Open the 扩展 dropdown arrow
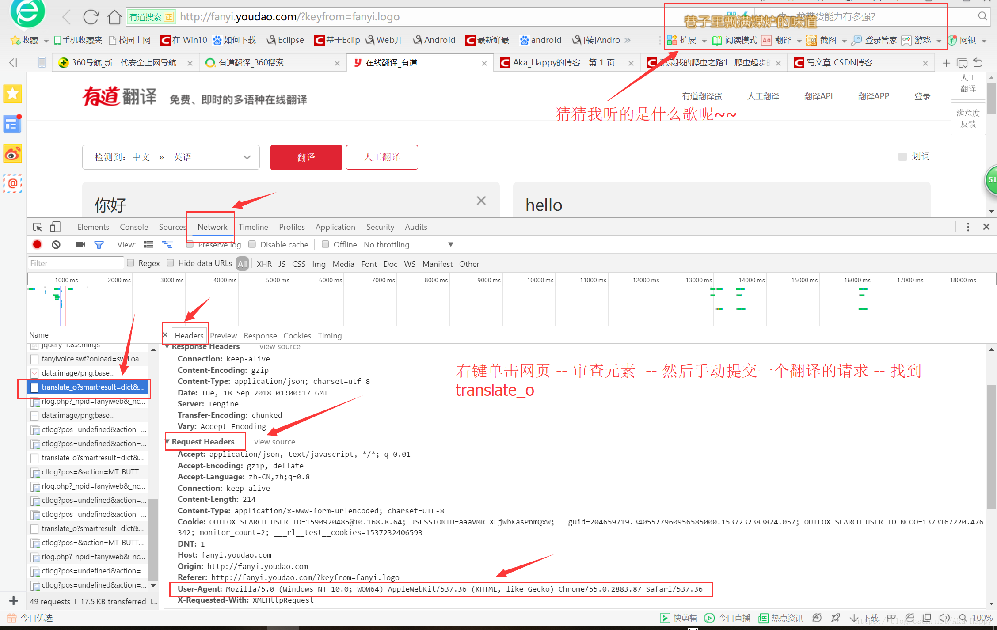This screenshot has height=630, width=997. (704, 41)
